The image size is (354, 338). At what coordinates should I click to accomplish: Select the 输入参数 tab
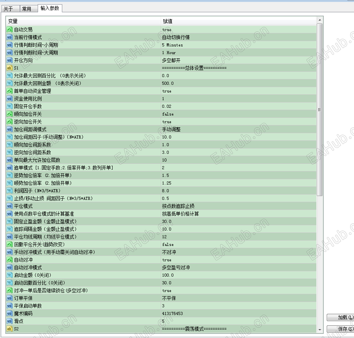tap(50, 8)
